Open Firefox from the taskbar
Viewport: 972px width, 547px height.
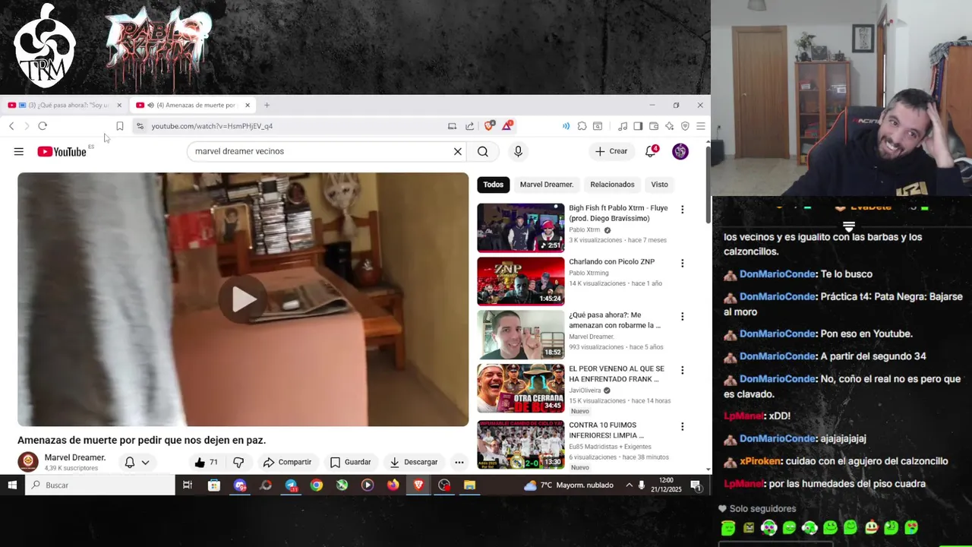[x=393, y=485]
